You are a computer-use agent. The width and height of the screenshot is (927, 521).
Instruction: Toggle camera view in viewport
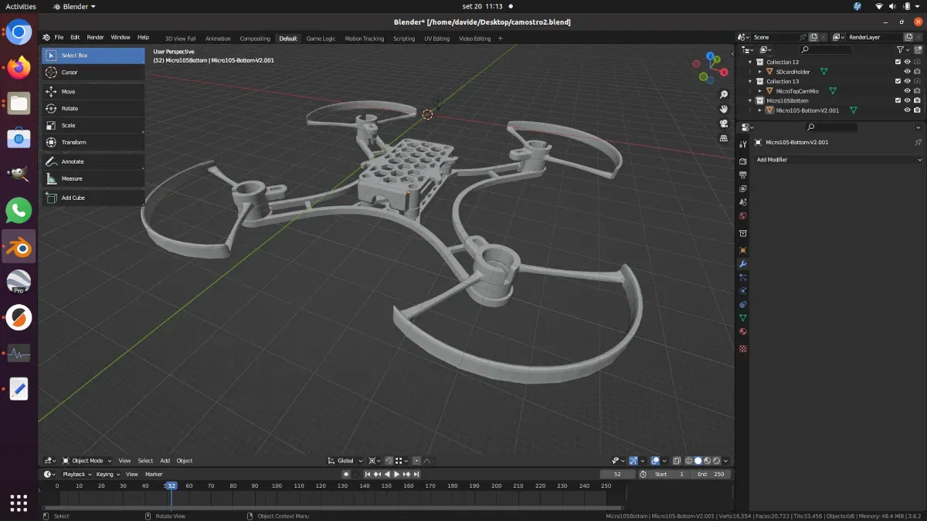[724, 123]
